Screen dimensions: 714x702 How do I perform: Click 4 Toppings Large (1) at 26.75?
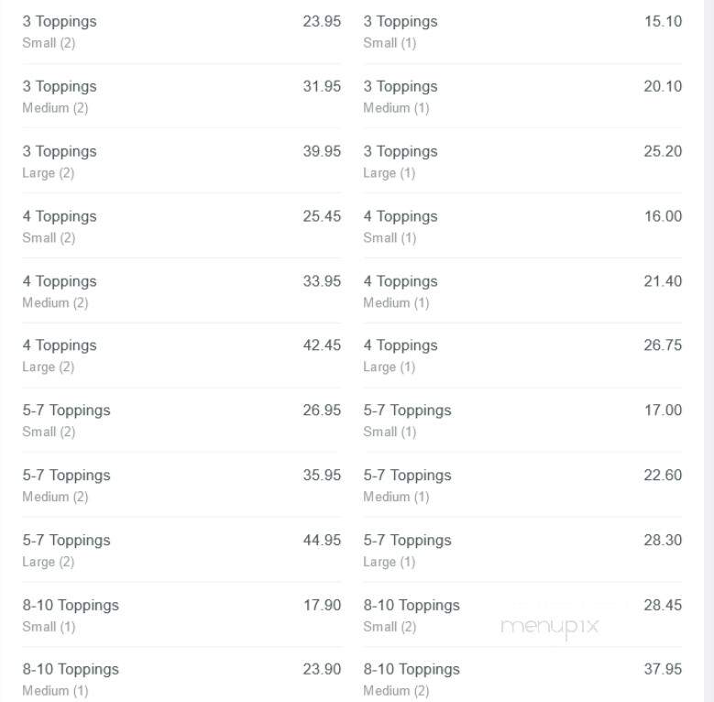pos(522,356)
